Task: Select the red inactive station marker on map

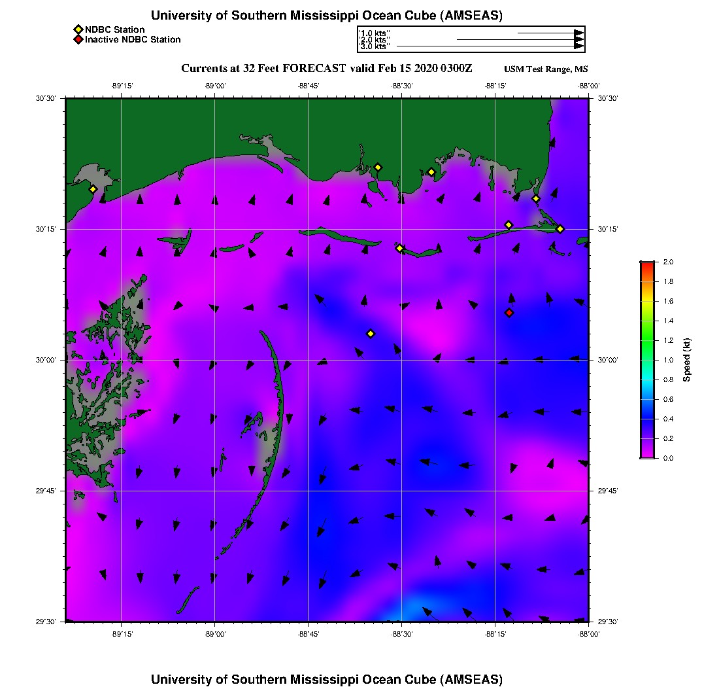Action: pyautogui.click(x=509, y=313)
